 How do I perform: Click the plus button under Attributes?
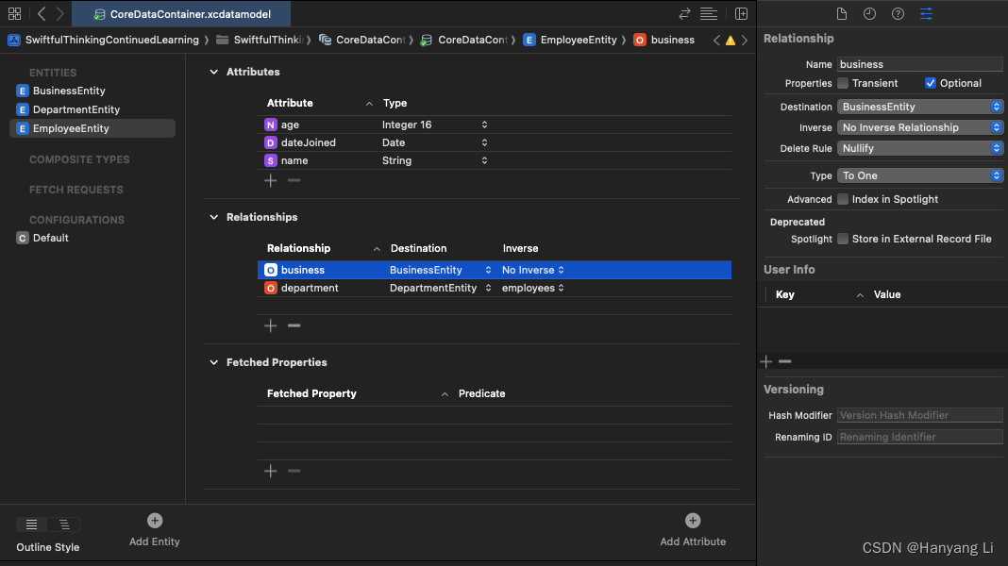271,180
